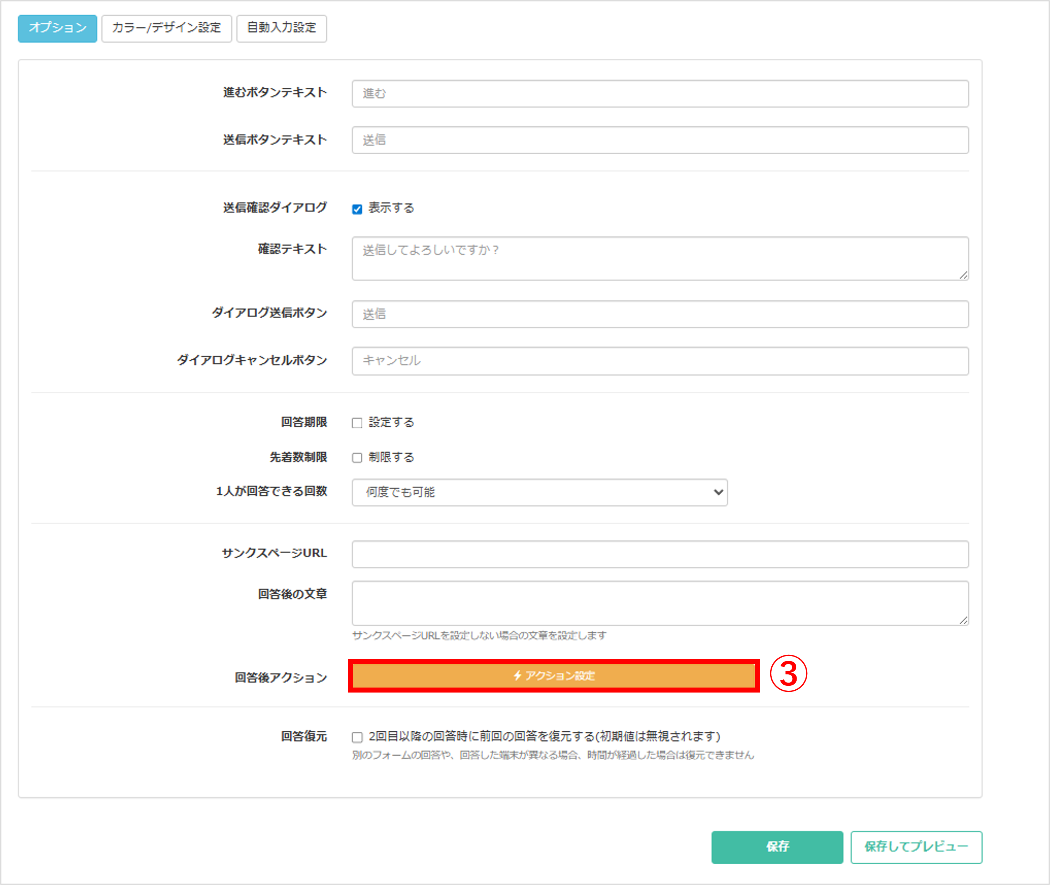Open the カラー/デザイン設定 tab
1050x885 pixels.
coord(166,28)
